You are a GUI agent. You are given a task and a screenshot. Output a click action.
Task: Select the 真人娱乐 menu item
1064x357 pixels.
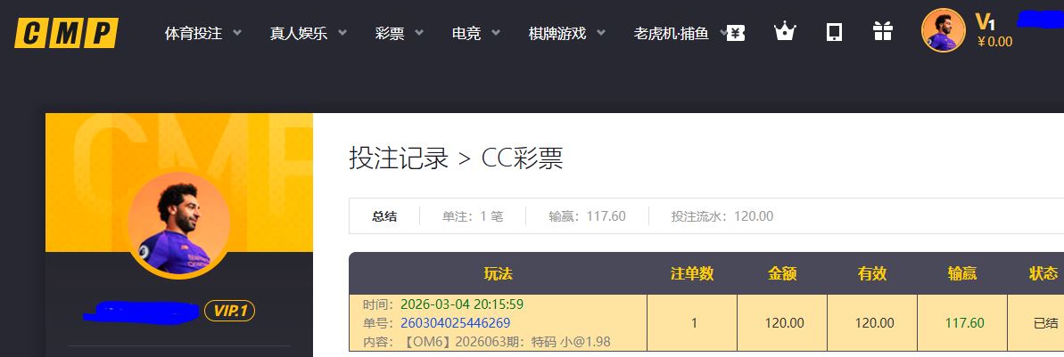click(299, 34)
